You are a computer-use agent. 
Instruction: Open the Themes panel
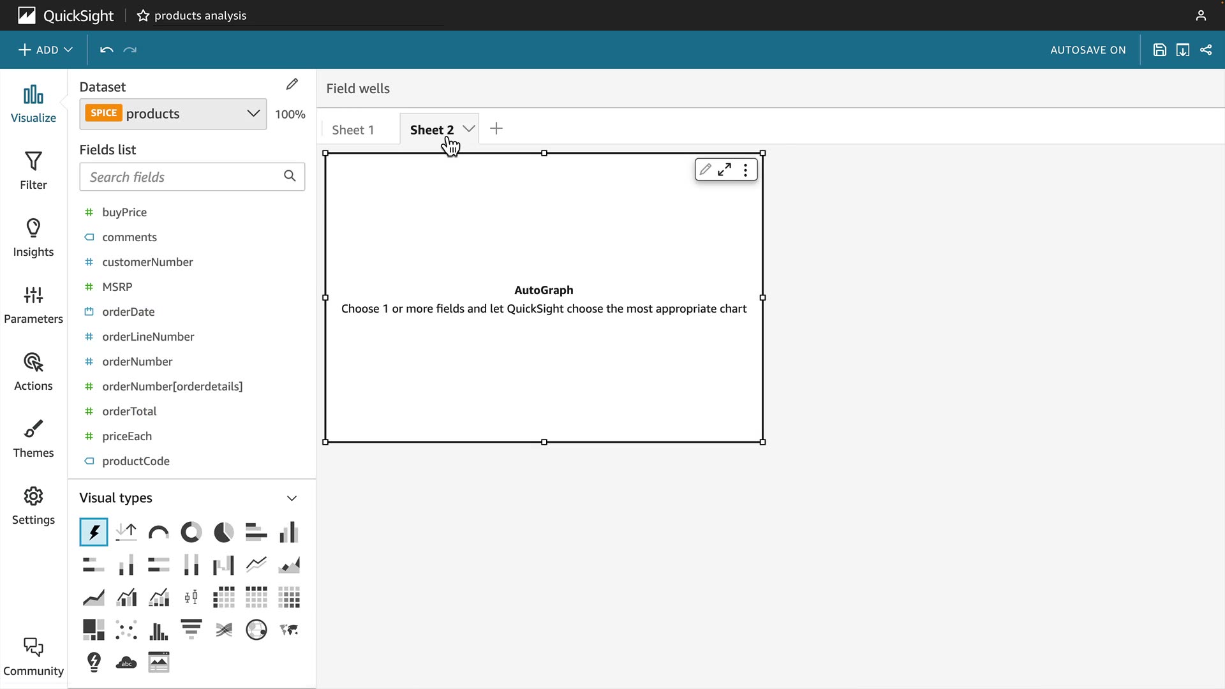pos(33,438)
